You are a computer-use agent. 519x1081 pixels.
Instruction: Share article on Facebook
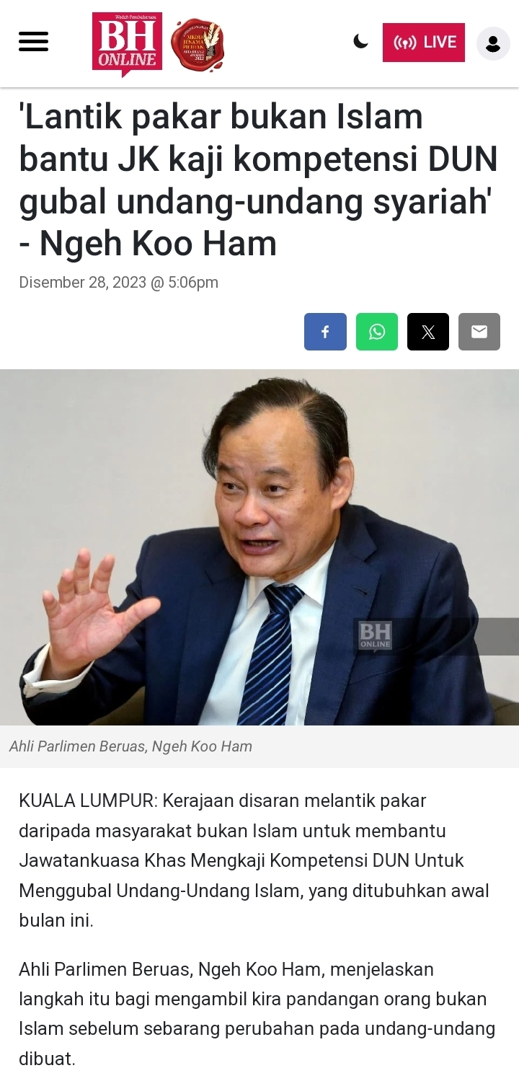[325, 332]
